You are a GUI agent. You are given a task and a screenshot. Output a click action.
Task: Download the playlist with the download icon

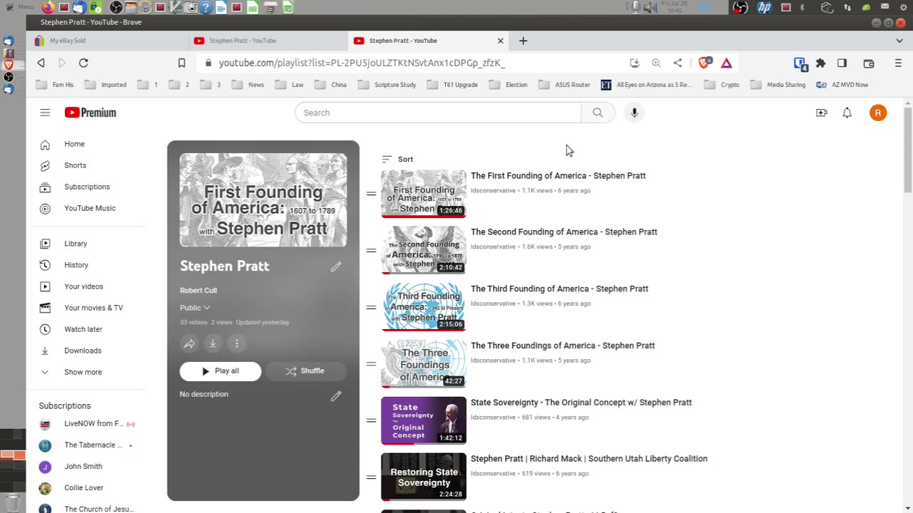[213, 343]
